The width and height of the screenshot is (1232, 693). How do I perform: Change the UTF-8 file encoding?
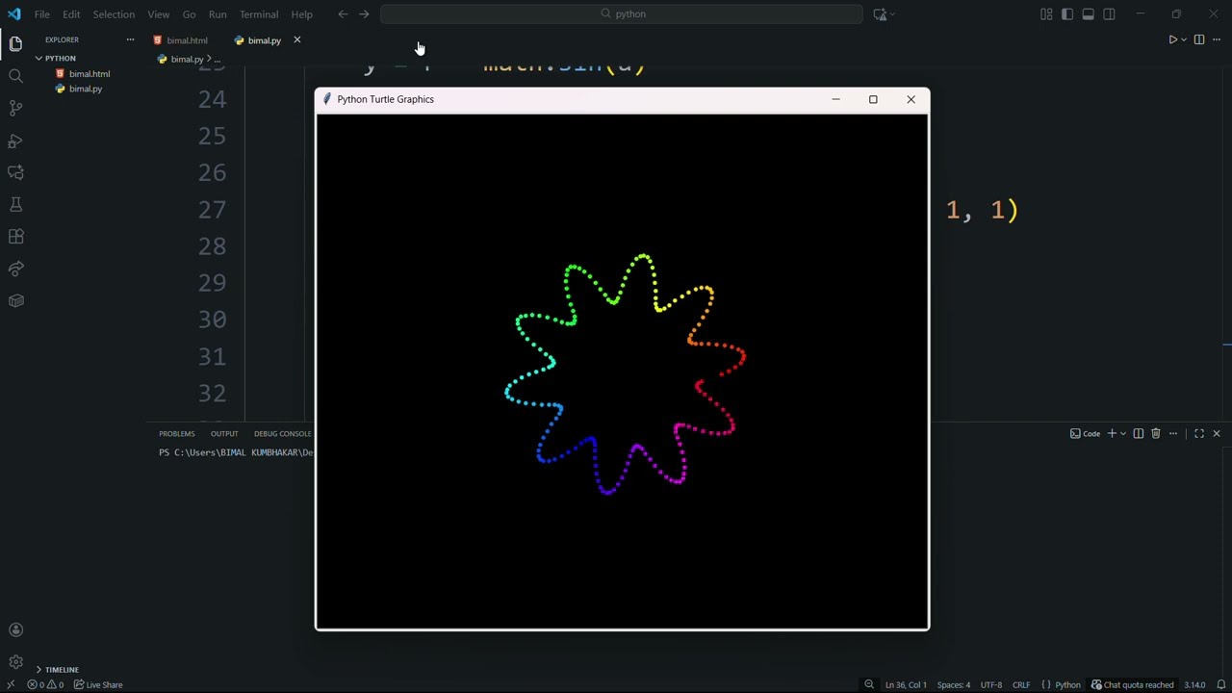click(x=991, y=685)
